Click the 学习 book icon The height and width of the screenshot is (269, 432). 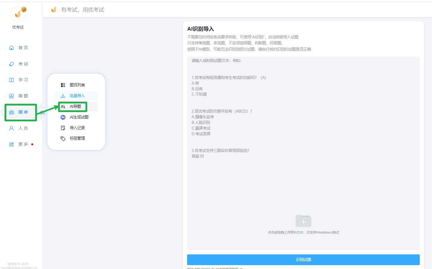coord(12,80)
